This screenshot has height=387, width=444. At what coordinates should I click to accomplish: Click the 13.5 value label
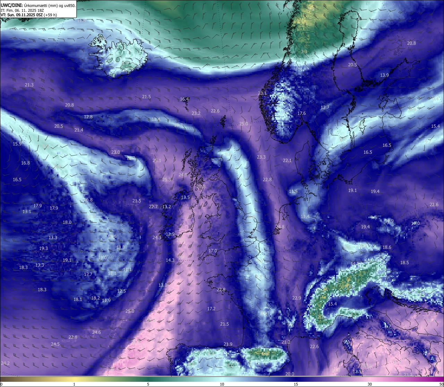(x=185, y=197)
